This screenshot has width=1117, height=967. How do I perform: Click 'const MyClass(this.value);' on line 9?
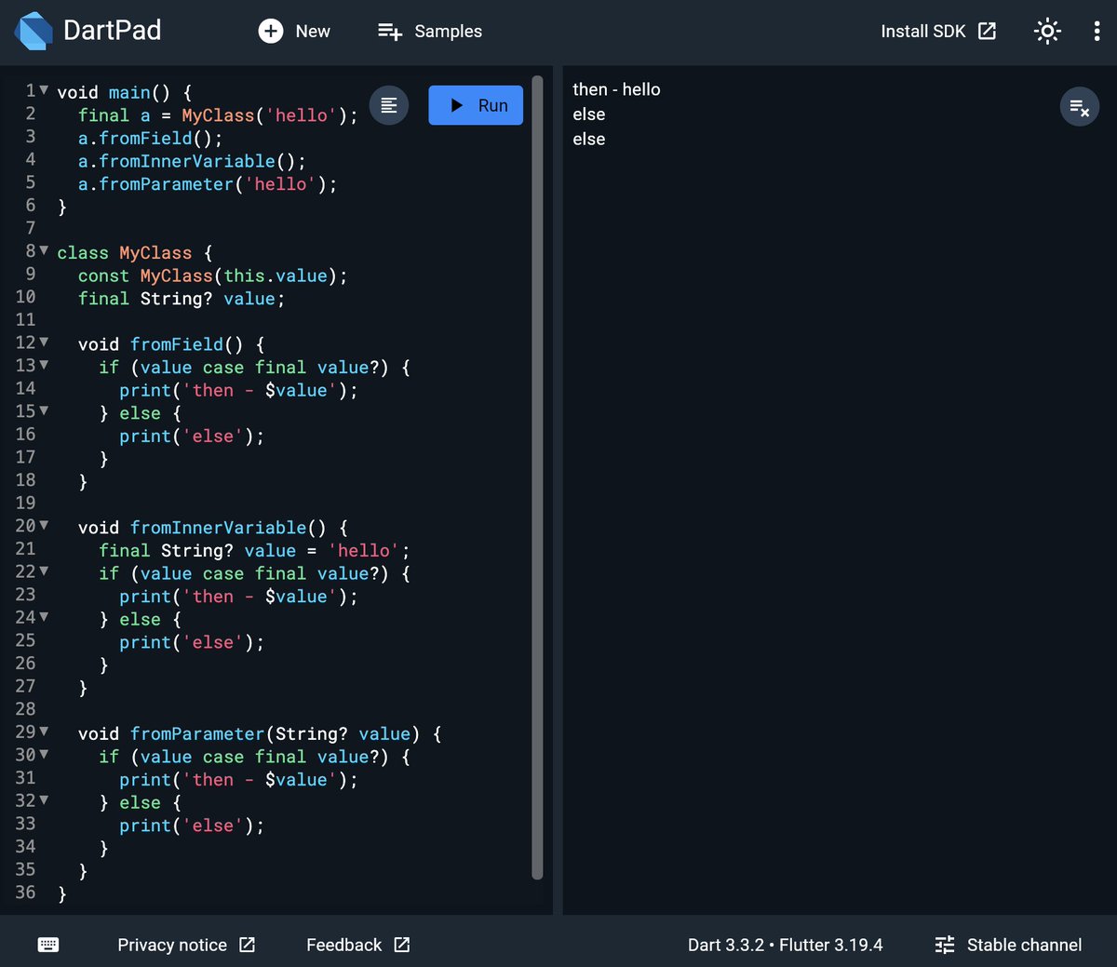coord(212,275)
